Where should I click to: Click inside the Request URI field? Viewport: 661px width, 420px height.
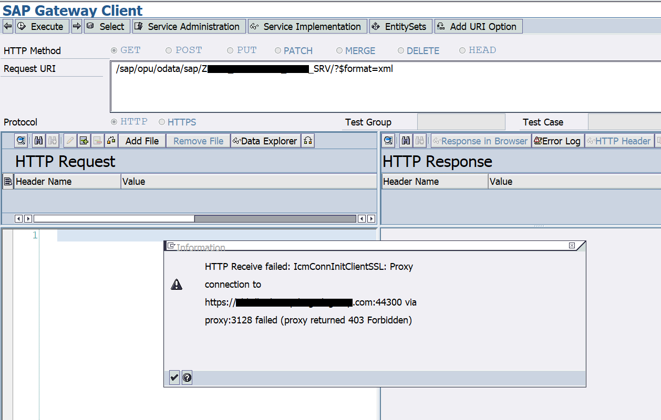[x=385, y=87]
